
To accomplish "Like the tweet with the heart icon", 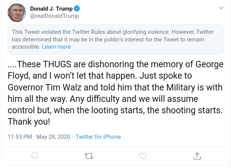I will point(143,156).
